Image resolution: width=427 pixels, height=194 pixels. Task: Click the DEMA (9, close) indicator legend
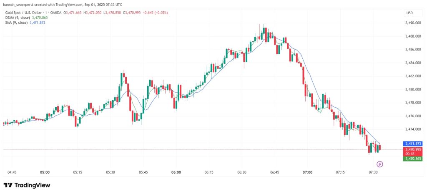pyautogui.click(x=18, y=18)
